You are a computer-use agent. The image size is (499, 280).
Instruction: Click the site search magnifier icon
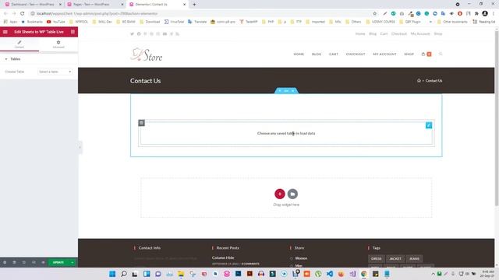[441, 54]
